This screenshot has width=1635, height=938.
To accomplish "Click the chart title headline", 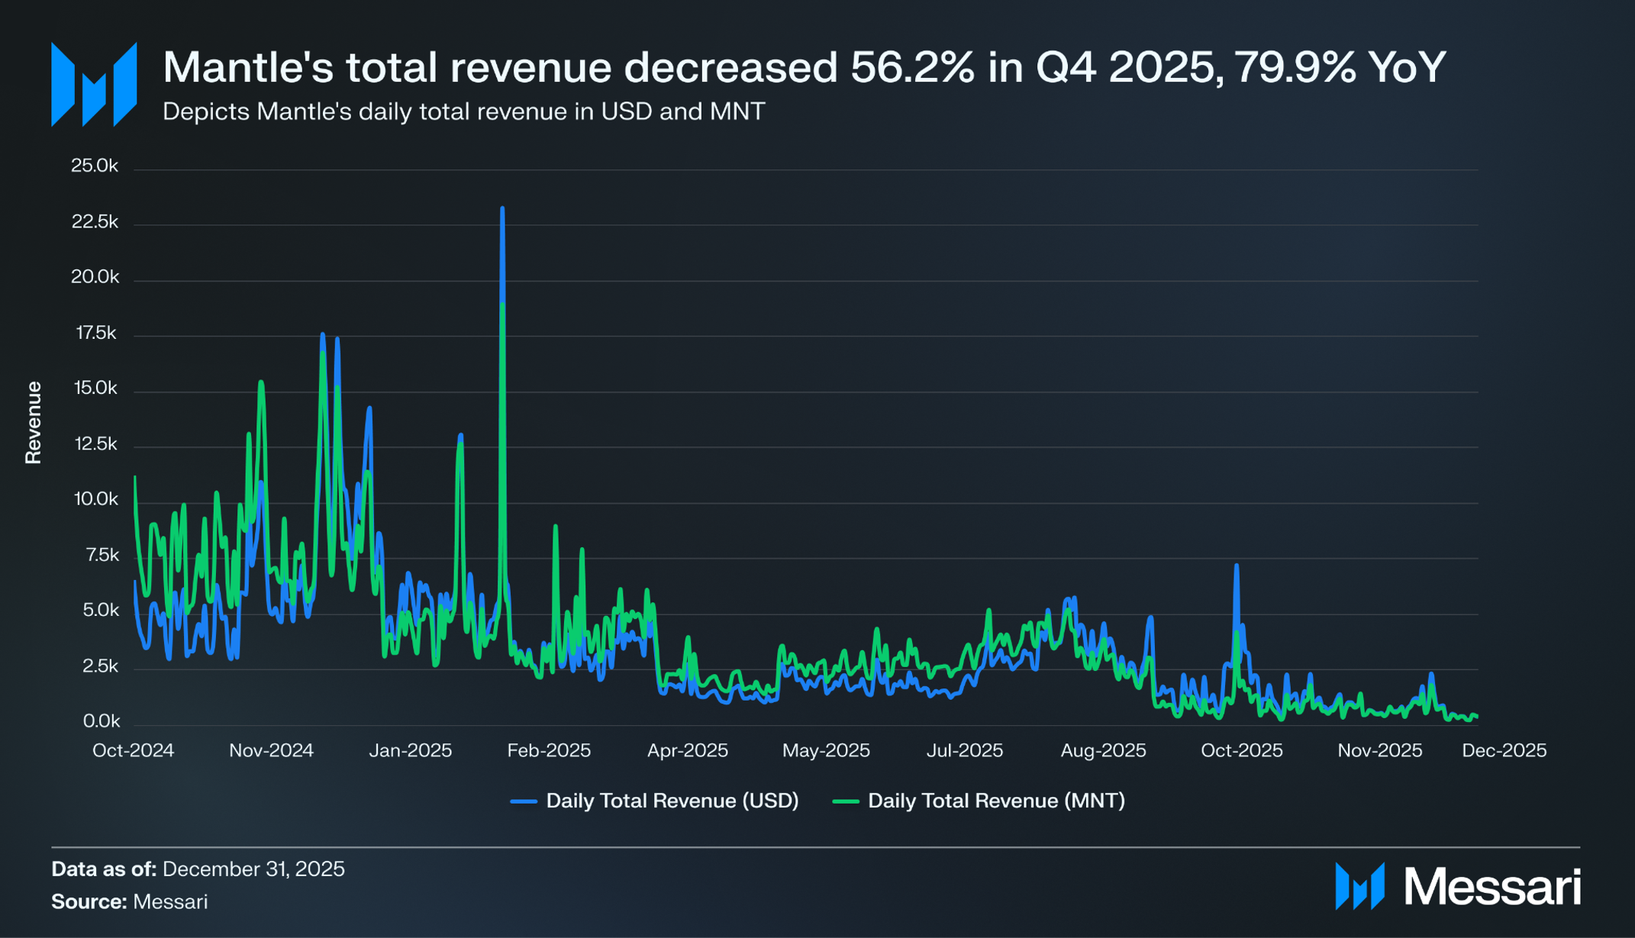I will coord(804,67).
